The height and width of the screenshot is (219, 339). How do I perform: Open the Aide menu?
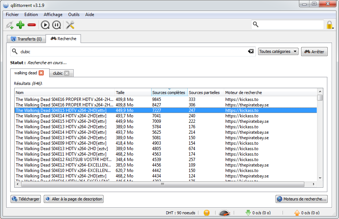tap(90, 15)
